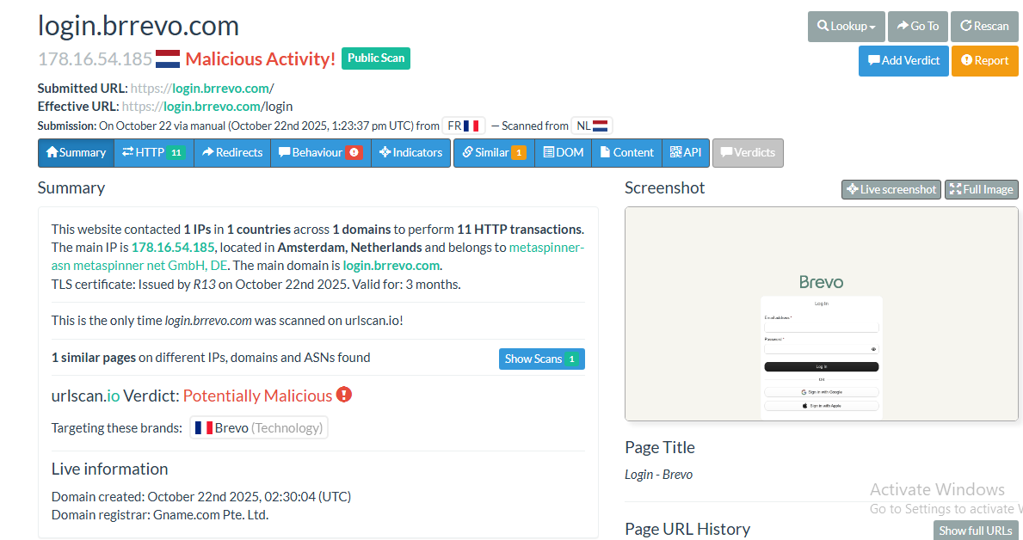Open Full Image of screenshot
The image size is (1023, 540).
pos(981,189)
